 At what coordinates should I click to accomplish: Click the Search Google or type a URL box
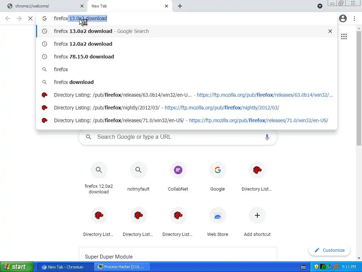point(178,137)
